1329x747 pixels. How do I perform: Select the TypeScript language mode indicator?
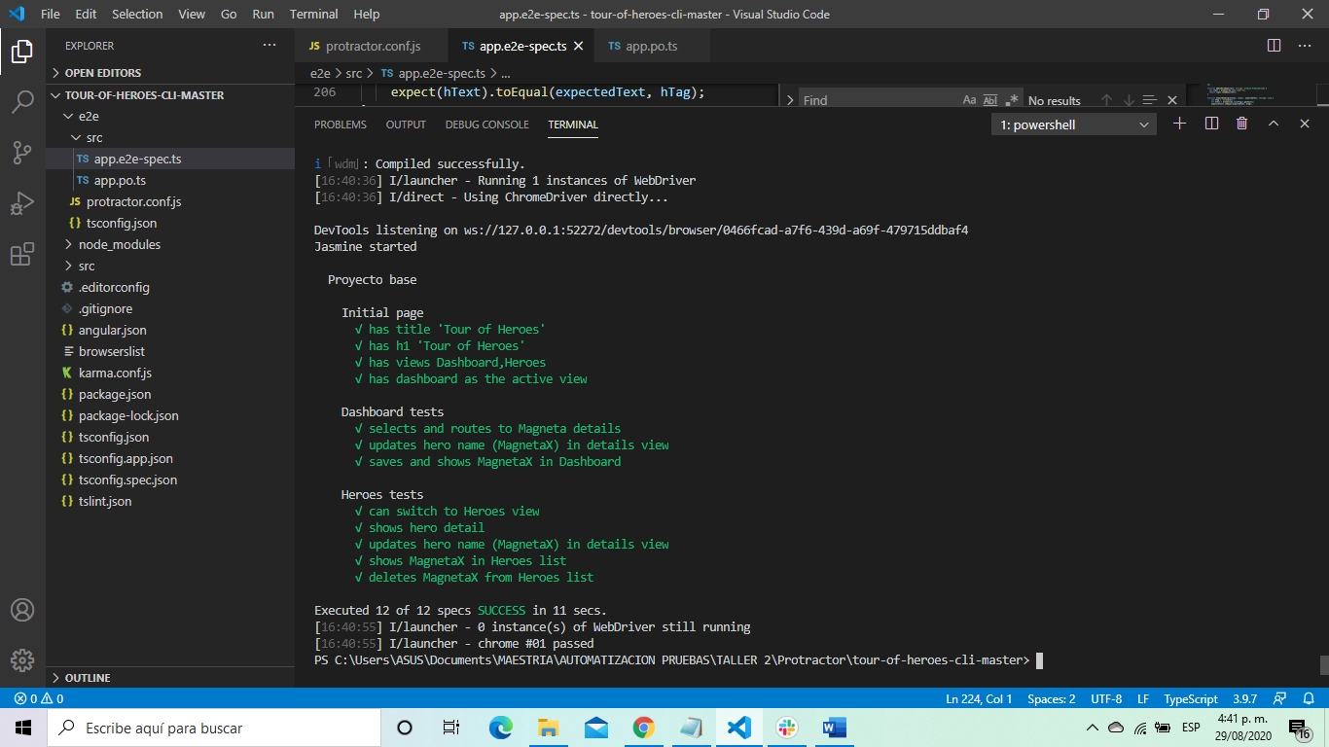tap(1189, 698)
